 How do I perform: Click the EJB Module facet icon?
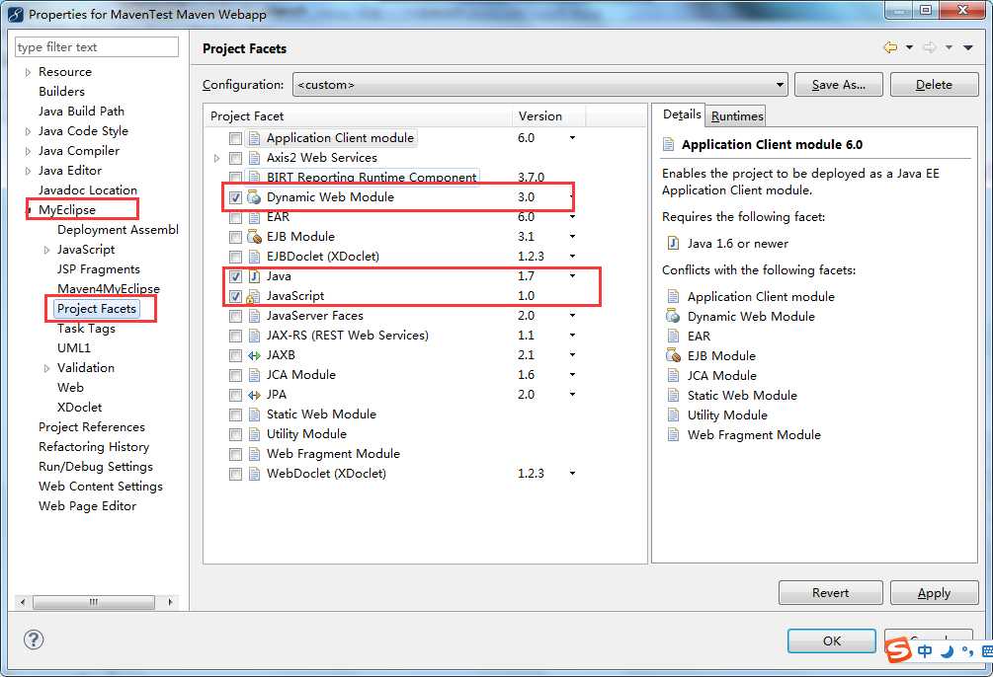[254, 237]
